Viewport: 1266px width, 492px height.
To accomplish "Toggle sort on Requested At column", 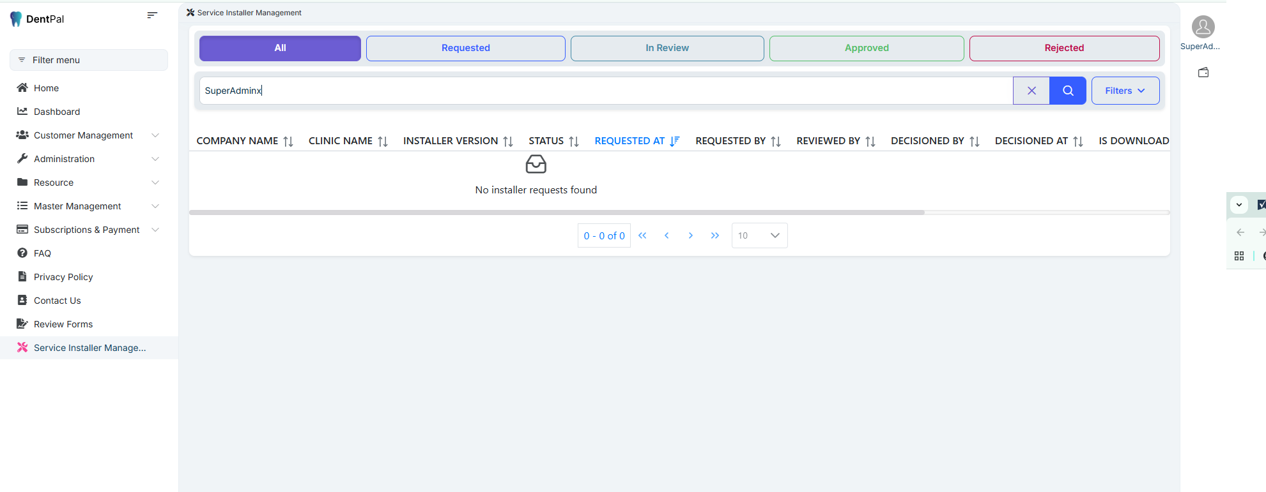I will pyautogui.click(x=637, y=141).
